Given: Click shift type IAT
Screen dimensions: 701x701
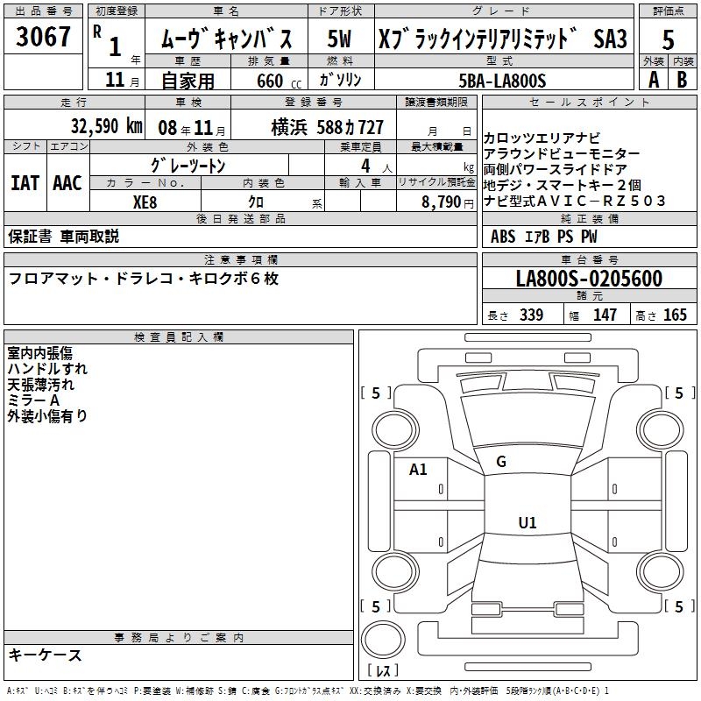Looking at the screenshot, I should [x=25, y=183].
